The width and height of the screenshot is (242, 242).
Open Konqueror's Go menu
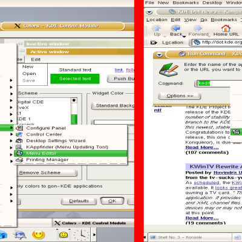point(204,20)
